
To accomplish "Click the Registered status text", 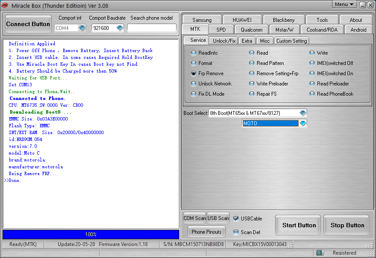I will click(x=344, y=252).
